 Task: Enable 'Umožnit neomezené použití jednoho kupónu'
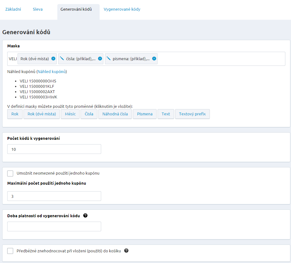(10, 173)
